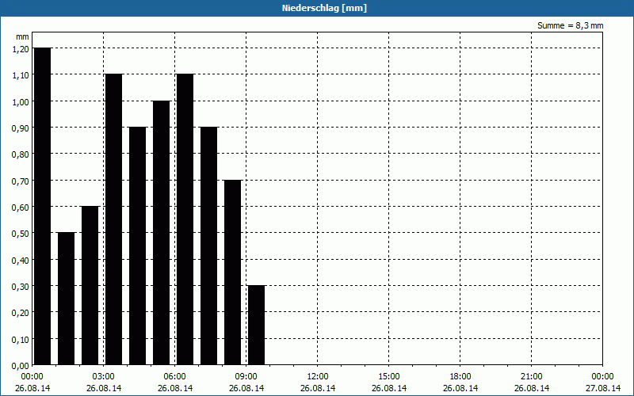
Task: Click the 1,10 mm bar starting at 03:00
Action: click(113, 219)
